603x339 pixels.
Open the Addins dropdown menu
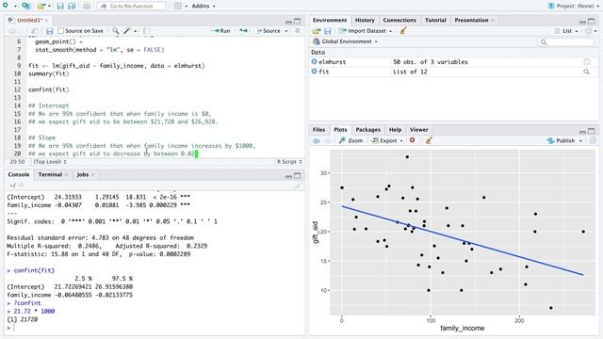(204, 6)
